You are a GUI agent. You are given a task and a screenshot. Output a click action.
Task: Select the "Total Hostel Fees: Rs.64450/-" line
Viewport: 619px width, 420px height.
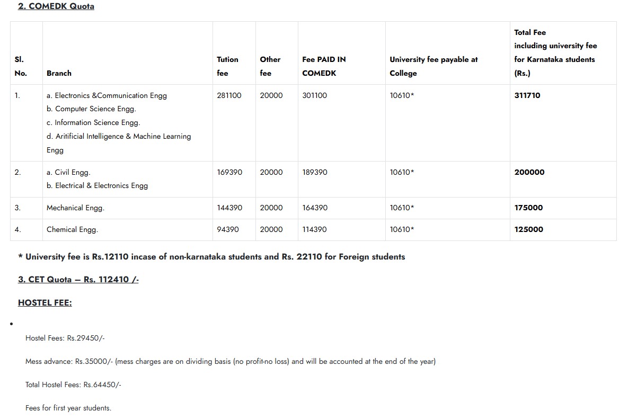[x=73, y=385]
